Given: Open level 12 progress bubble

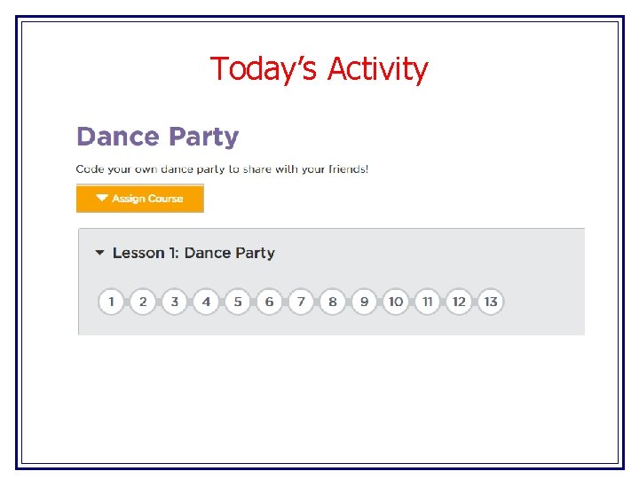Looking at the screenshot, I should (x=459, y=302).
